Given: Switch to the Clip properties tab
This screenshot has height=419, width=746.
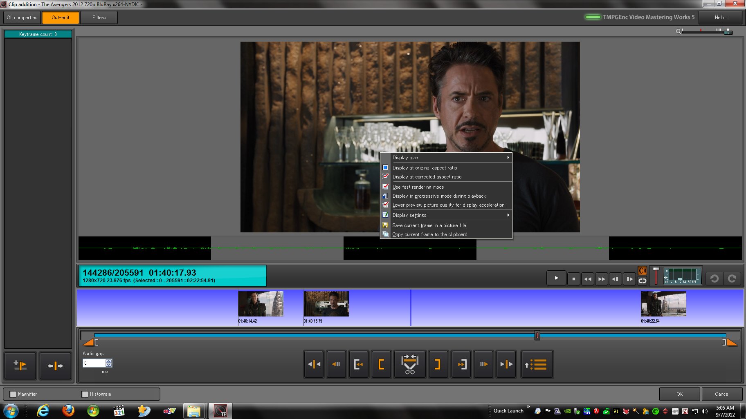Looking at the screenshot, I should [22, 18].
